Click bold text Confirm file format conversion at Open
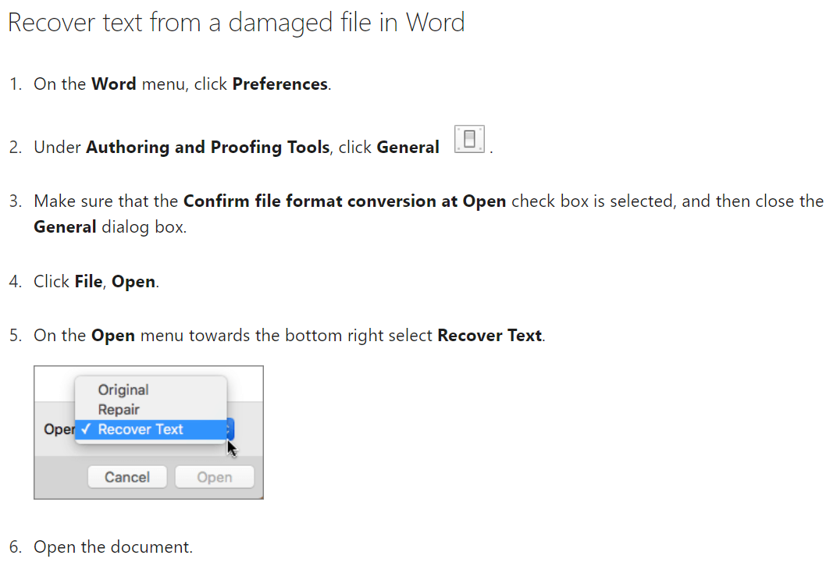The image size is (833, 566). point(345,201)
